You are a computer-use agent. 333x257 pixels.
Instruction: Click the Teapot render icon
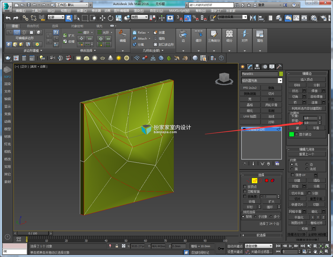(8, 58)
